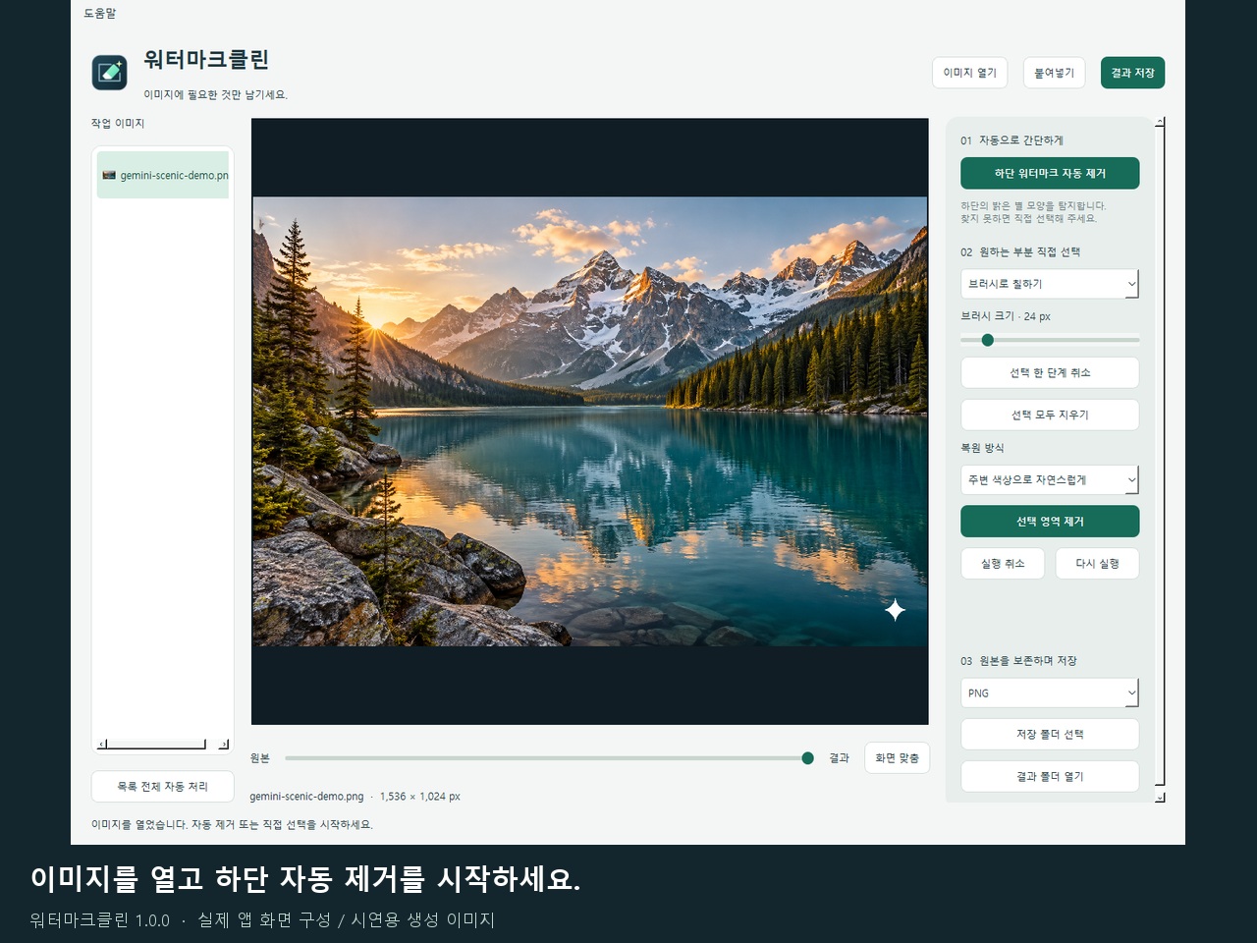Click 결과 폴더 열기
The image size is (1257, 943).
click(1050, 776)
